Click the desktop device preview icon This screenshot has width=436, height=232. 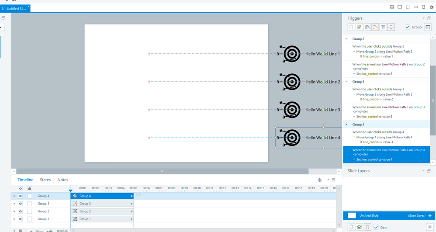pos(392,7)
